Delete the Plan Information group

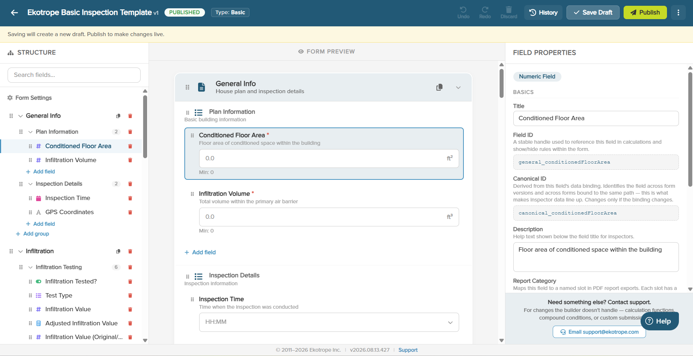pos(130,132)
